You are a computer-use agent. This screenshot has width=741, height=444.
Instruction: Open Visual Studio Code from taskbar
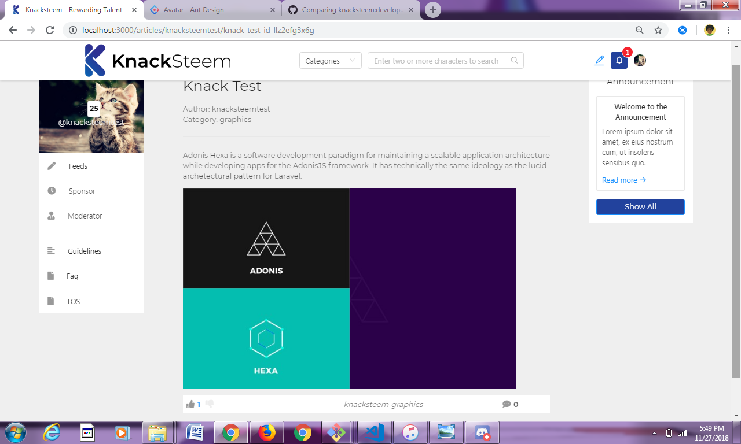(x=375, y=432)
